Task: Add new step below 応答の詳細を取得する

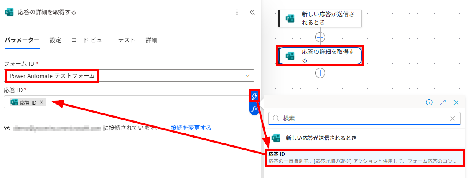Action: (320, 73)
